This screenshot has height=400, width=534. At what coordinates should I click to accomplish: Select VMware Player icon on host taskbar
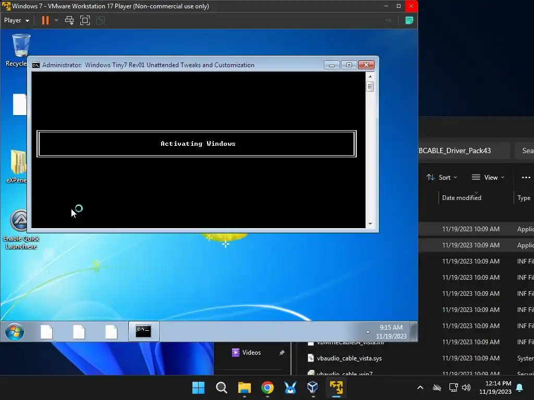click(x=336, y=387)
